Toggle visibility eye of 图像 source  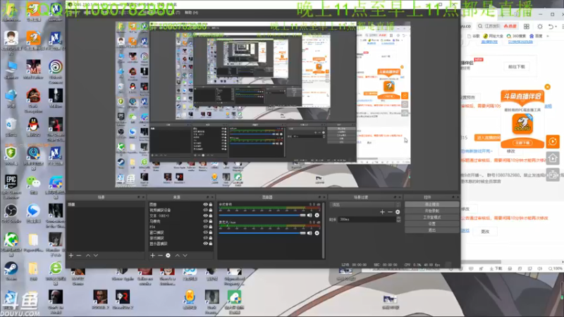(x=205, y=204)
